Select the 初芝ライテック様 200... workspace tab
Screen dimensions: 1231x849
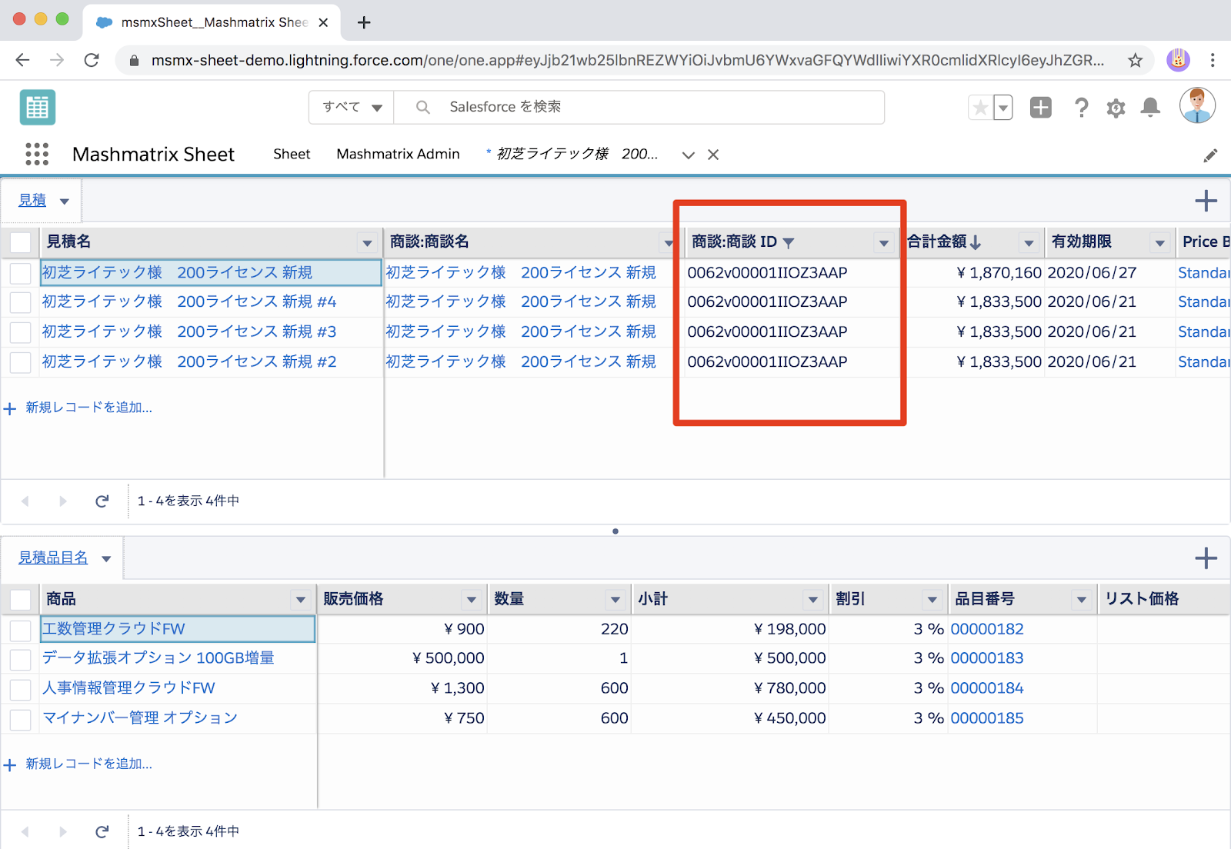coord(577,154)
